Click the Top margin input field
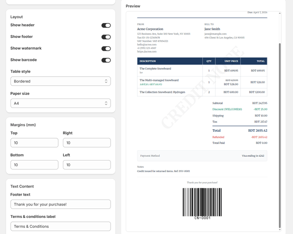The height and width of the screenshot is (234, 293). [34, 143]
